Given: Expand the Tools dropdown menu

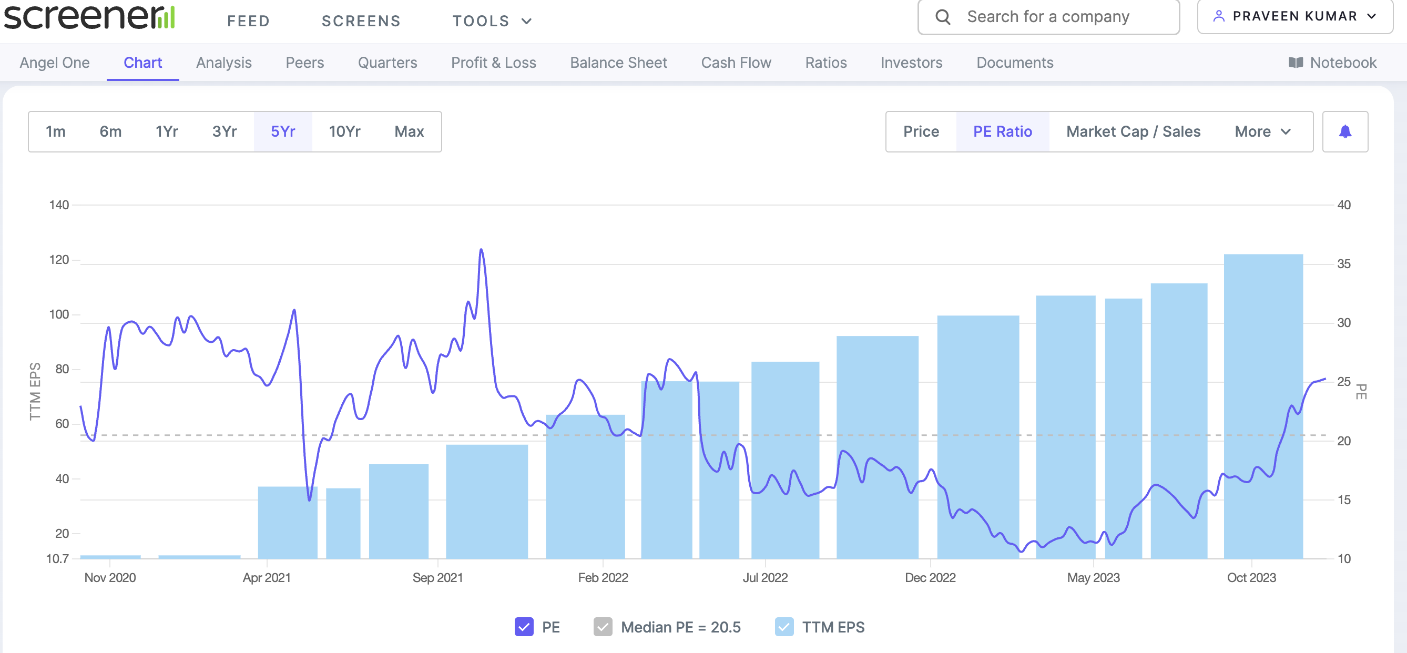Looking at the screenshot, I should pos(492,21).
